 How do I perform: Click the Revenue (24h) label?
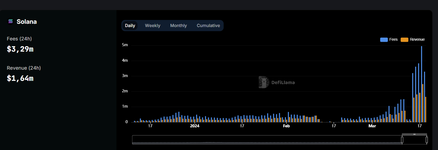click(x=24, y=68)
